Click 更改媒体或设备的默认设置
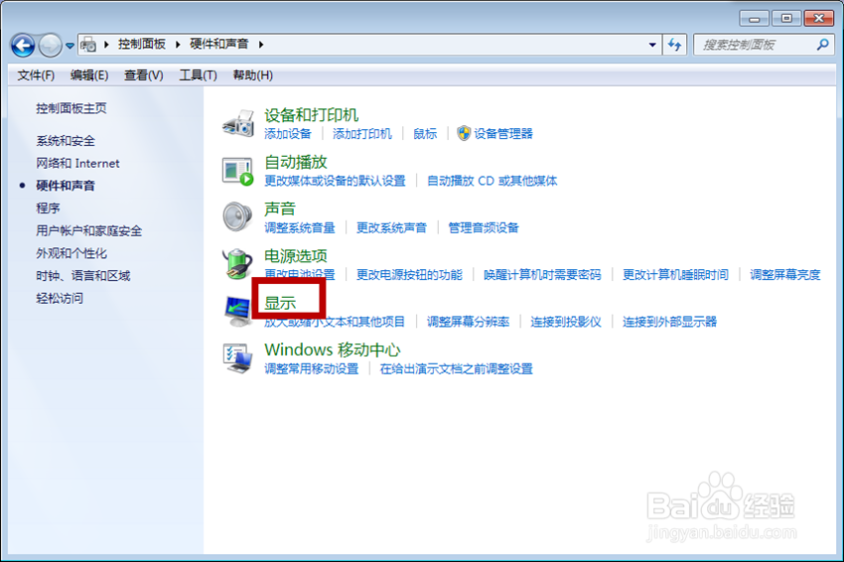Image resolution: width=844 pixels, height=562 pixels. pyautogui.click(x=335, y=181)
